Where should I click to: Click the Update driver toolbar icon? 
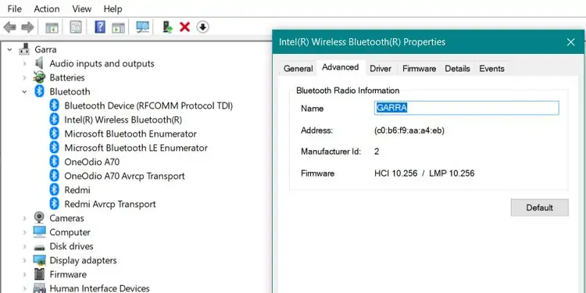(x=167, y=27)
